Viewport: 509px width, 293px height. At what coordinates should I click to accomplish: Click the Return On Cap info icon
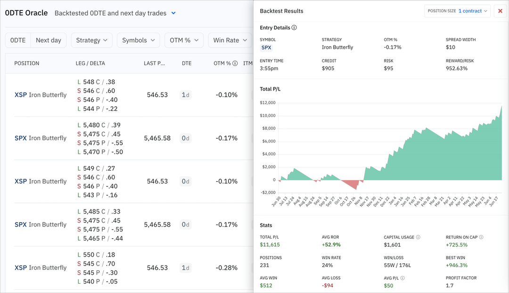pos(481,237)
